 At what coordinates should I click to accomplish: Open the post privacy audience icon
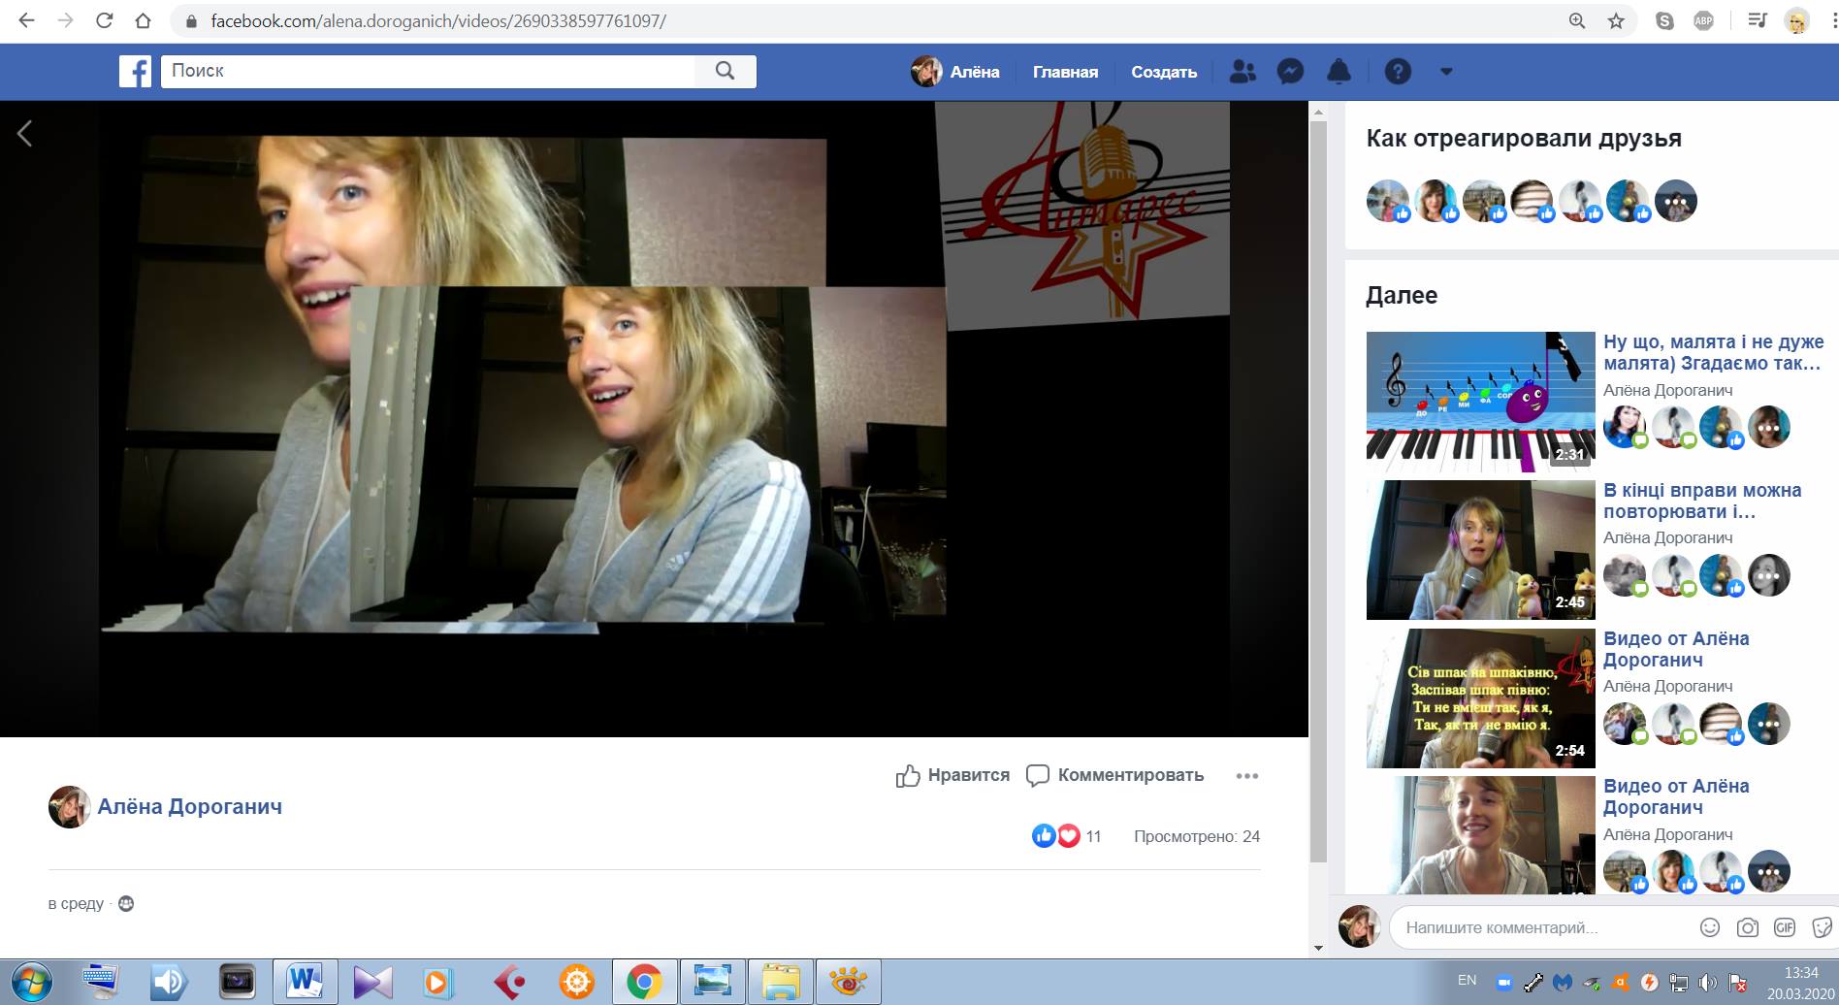126,903
